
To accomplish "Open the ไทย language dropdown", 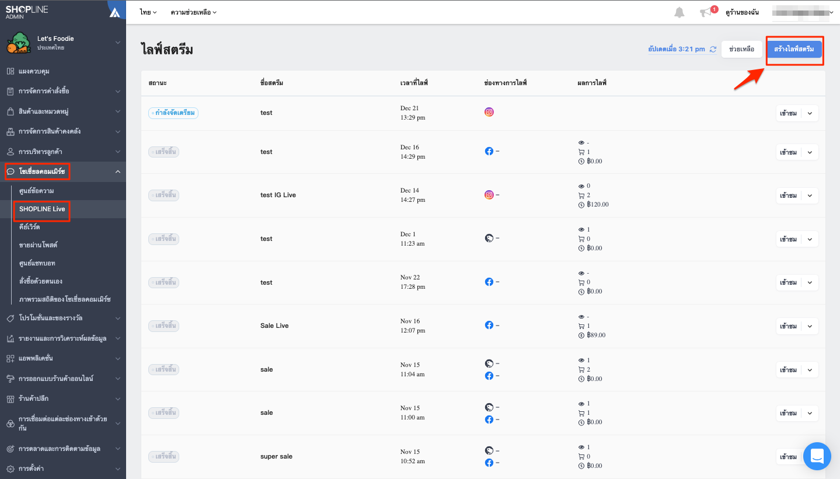I will click(148, 12).
